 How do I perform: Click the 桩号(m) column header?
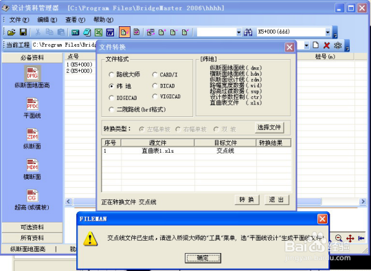pyautogui.click(x=325, y=56)
